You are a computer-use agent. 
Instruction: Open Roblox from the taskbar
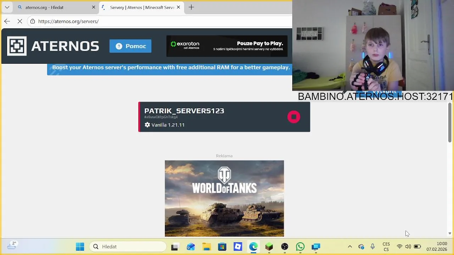coord(238,246)
